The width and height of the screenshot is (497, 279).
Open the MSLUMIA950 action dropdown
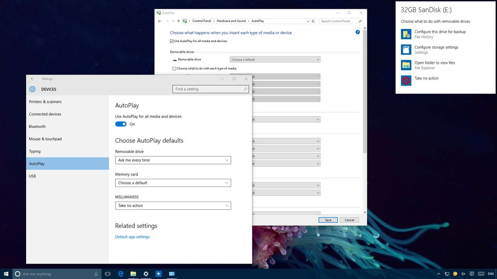click(x=172, y=205)
